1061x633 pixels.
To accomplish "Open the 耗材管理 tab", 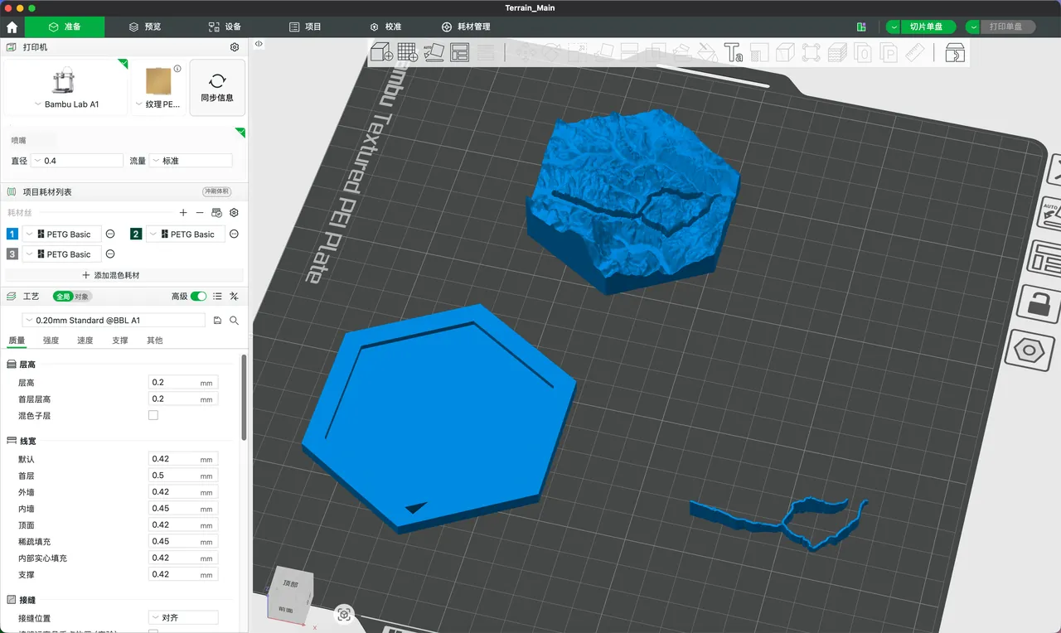I will pyautogui.click(x=466, y=27).
